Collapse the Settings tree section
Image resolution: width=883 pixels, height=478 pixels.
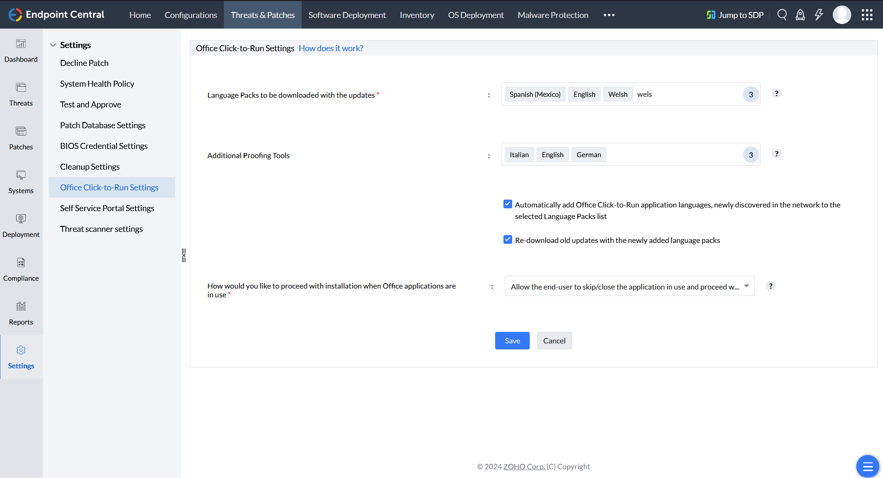[x=53, y=45]
